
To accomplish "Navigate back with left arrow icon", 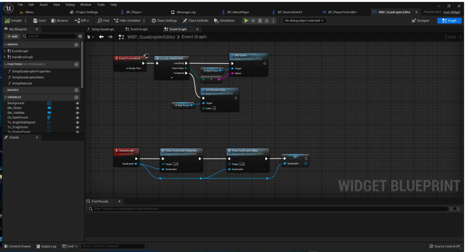I will [101, 37].
